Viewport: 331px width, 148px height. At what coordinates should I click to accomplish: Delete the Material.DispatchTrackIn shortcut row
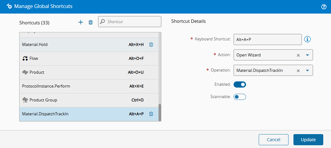tap(151, 114)
